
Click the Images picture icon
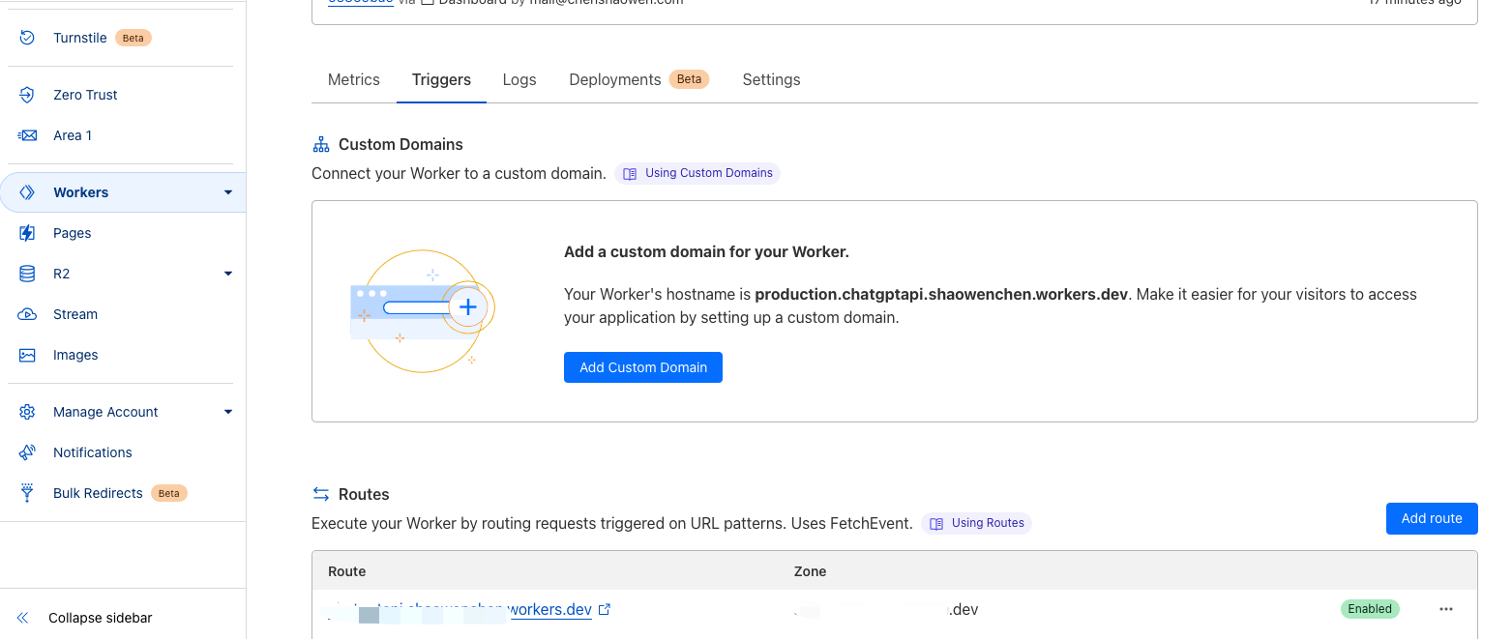(x=27, y=355)
